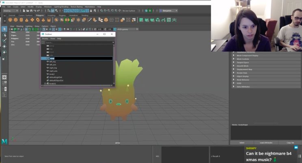Select right_arm node in Outliner
The width and height of the screenshot is (302, 163).
pos(53,71)
